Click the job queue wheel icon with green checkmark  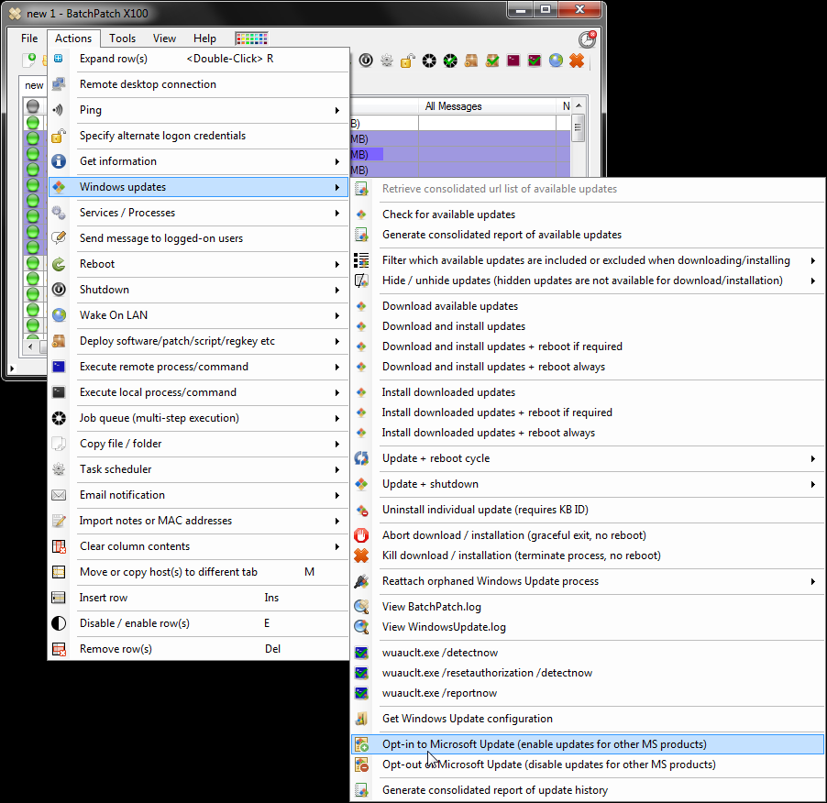click(x=450, y=60)
